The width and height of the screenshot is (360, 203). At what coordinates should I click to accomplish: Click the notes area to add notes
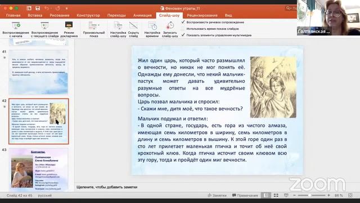107,187
